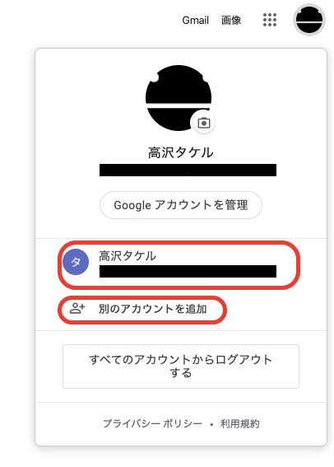The height and width of the screenshot is (467, 334).
Task: Click the 高沢タケル name heading under the photo
Action: point(181,152)
